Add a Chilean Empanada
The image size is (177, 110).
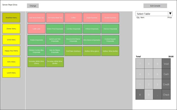92,29
